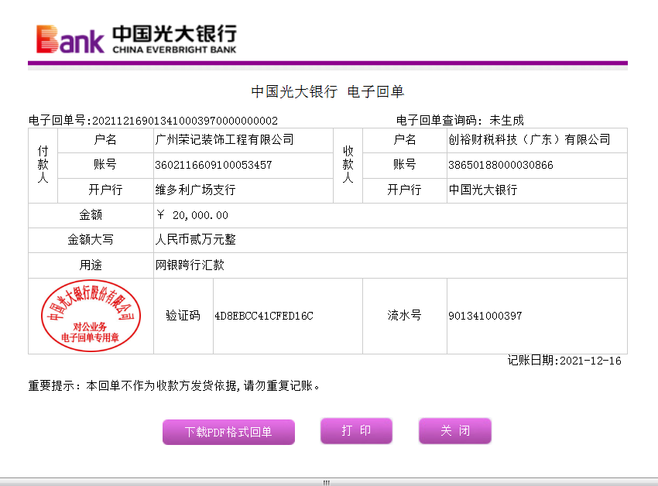
Task: Select serial number 901341000397
Action: coord(485,316)
